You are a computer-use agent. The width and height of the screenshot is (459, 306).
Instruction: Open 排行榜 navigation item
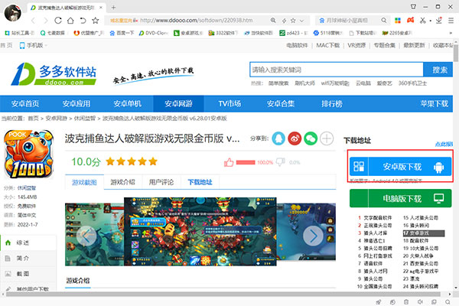[x=332, y=104]
